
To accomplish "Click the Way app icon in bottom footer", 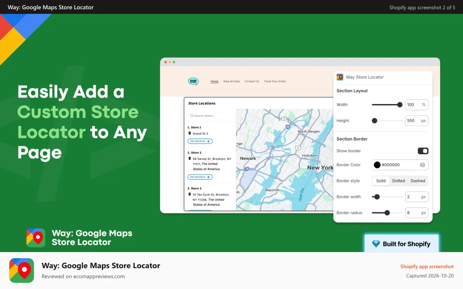I will (22, 271).
